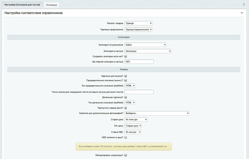Uncheck the Детальная картинка checkbox
This screenshot has width=249, height=159.
coord(126,97)
